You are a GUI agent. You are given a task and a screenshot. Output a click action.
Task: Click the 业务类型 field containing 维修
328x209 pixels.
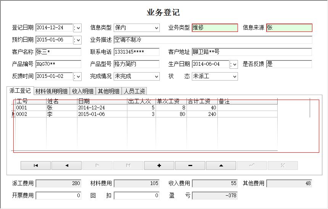tap(215, 28)
